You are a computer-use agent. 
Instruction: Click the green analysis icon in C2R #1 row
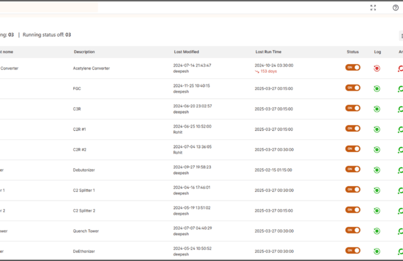coord(400,130)
